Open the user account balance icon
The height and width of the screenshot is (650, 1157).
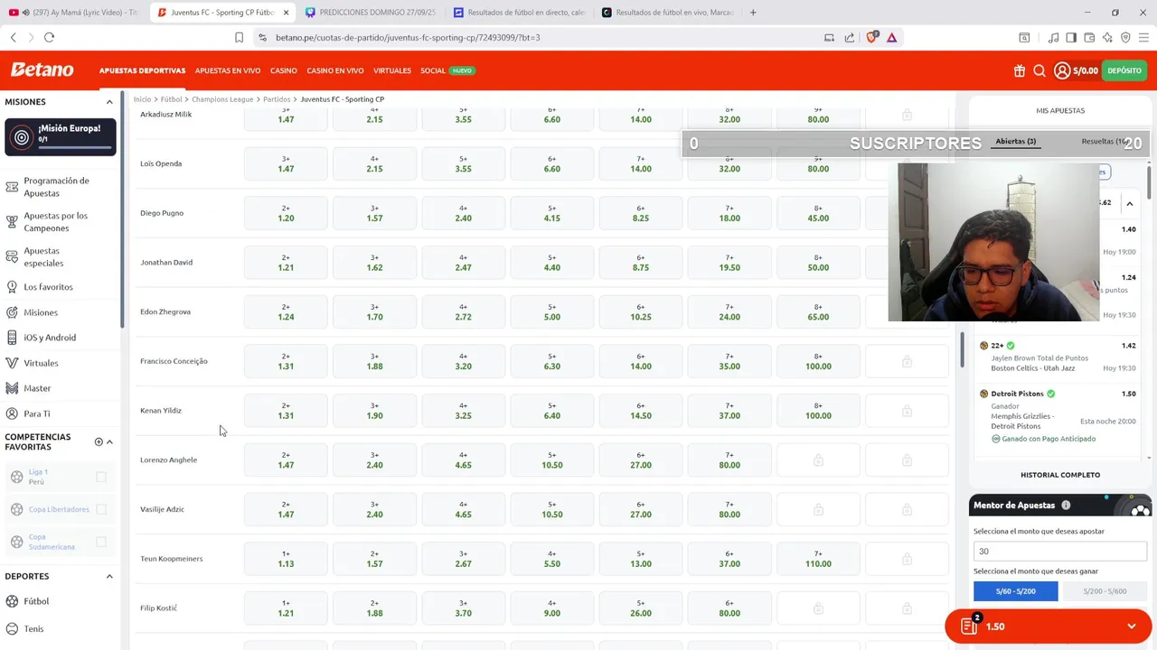pos(1062,70)
